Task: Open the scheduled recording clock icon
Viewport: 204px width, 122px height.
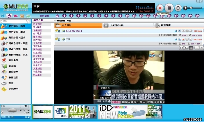Action: point(178,8)
